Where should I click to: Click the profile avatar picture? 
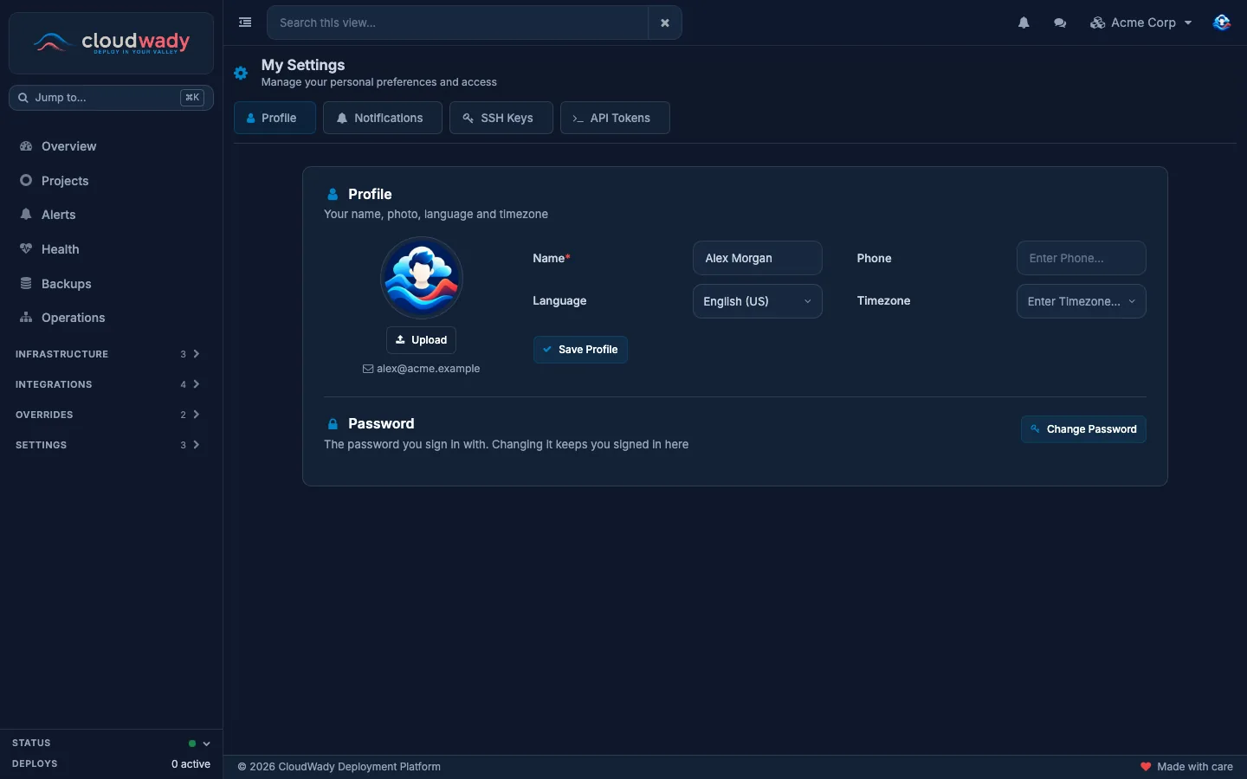422,278
